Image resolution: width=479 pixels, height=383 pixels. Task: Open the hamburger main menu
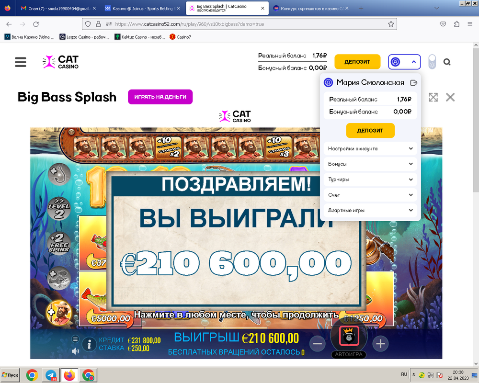point(21,62)
